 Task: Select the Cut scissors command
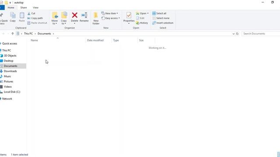tap(31, 14)
